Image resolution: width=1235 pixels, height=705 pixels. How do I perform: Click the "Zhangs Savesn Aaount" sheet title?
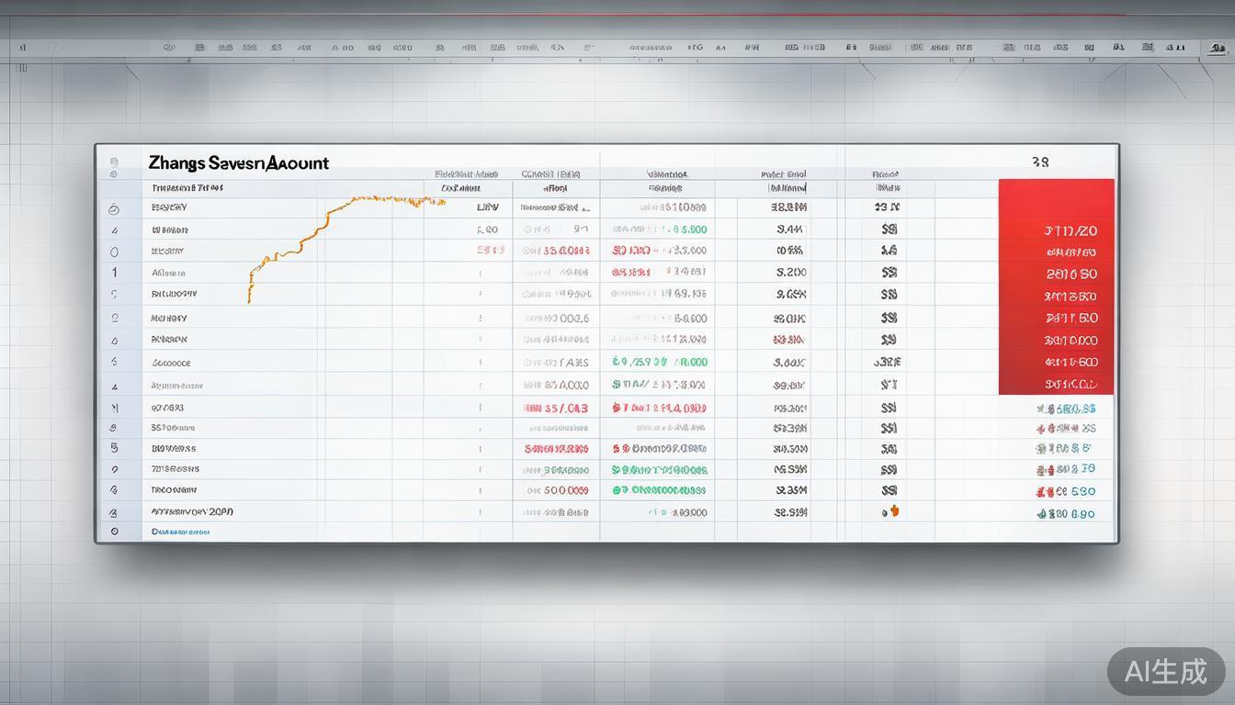238,163
